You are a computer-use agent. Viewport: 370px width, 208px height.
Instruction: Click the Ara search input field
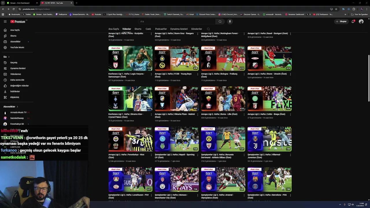coord(176,21)
